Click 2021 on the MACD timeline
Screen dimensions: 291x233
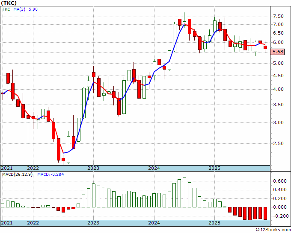tap(7, 223)
